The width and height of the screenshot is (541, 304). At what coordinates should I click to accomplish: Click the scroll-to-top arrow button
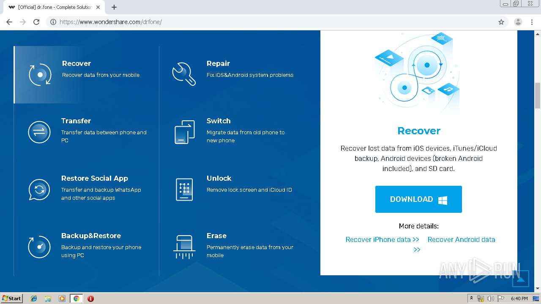coord(521,279)
